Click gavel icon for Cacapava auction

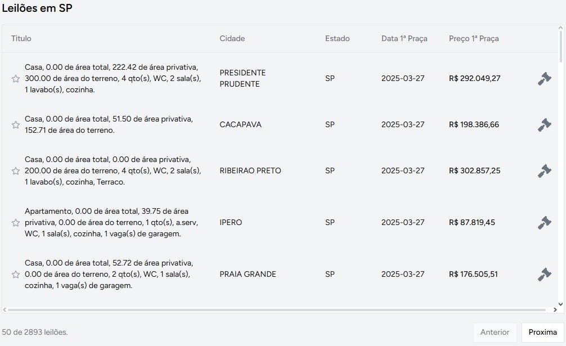pos(544,125)
